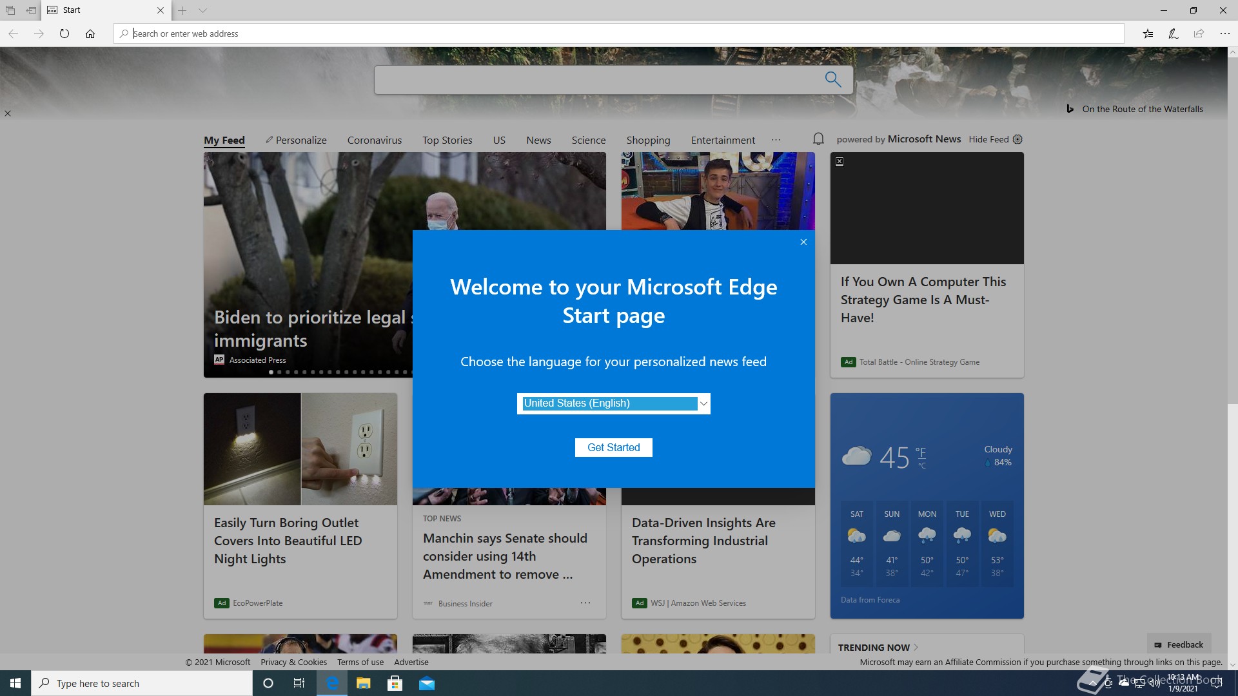Refresh the page with reload icon
Image resolution: width=1238 pixels, height=696 pixels.
click(64, 34)
